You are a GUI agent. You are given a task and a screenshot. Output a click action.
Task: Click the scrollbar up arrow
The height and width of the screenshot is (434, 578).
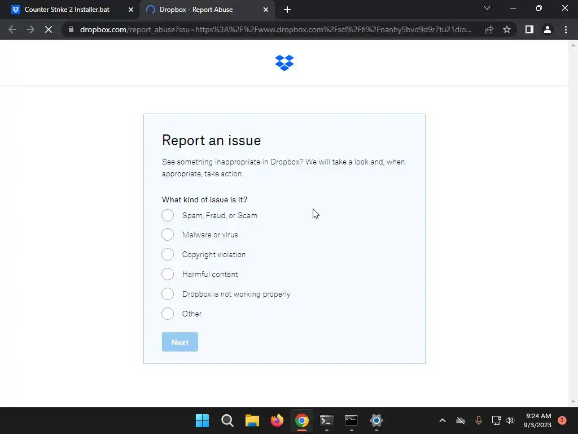pyautogui.click(x=573, y=45)
